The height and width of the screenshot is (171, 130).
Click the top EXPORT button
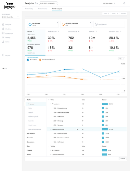click(123, 14)
